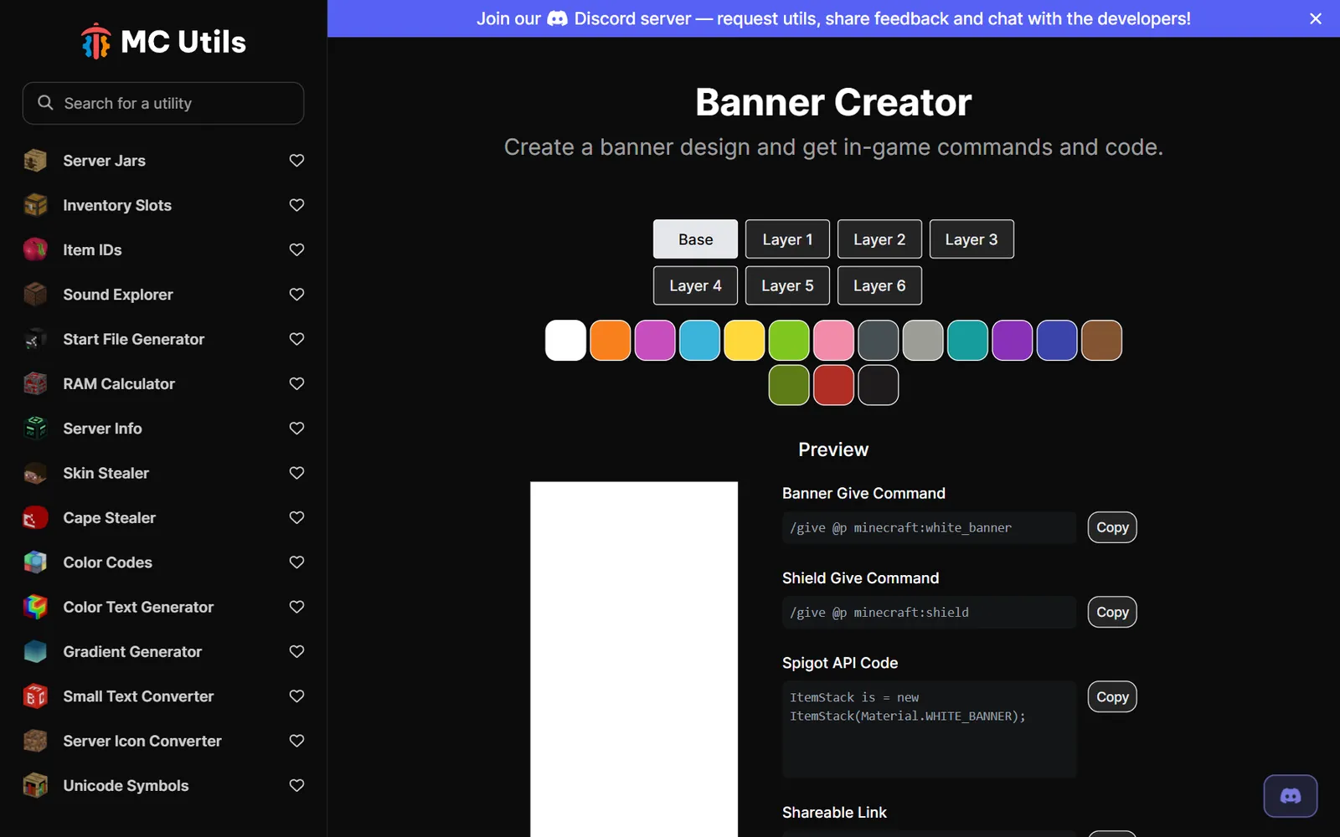Pick the red color swatch

tap(833, 385)
